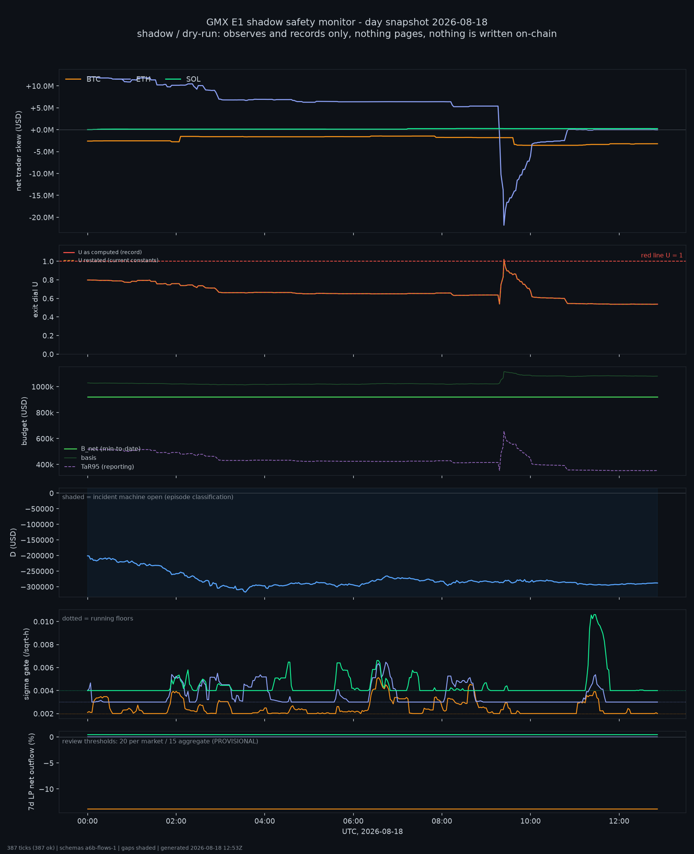Click the '10:00' time axis label
694x854 pixels.
[x=530, y=821]
